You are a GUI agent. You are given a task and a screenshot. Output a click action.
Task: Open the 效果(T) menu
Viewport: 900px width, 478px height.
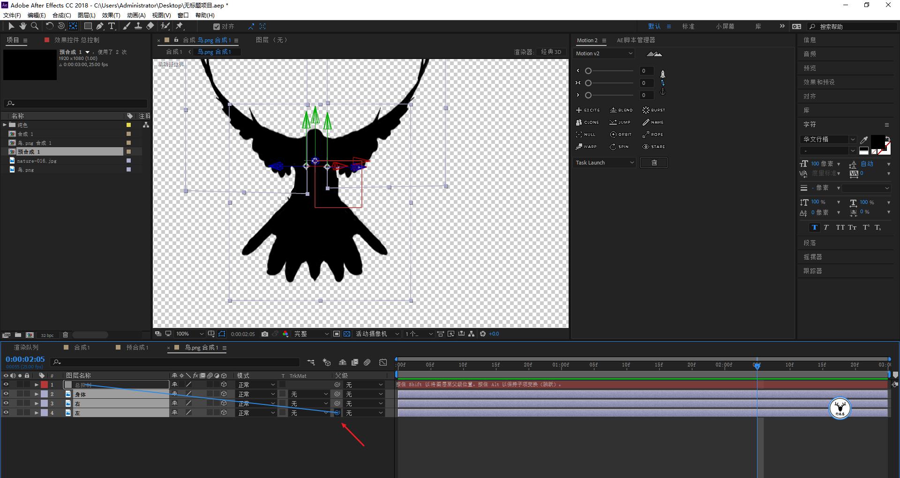tap(111, 15)
